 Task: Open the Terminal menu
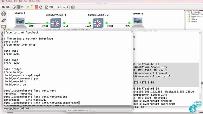pos(9,1)
